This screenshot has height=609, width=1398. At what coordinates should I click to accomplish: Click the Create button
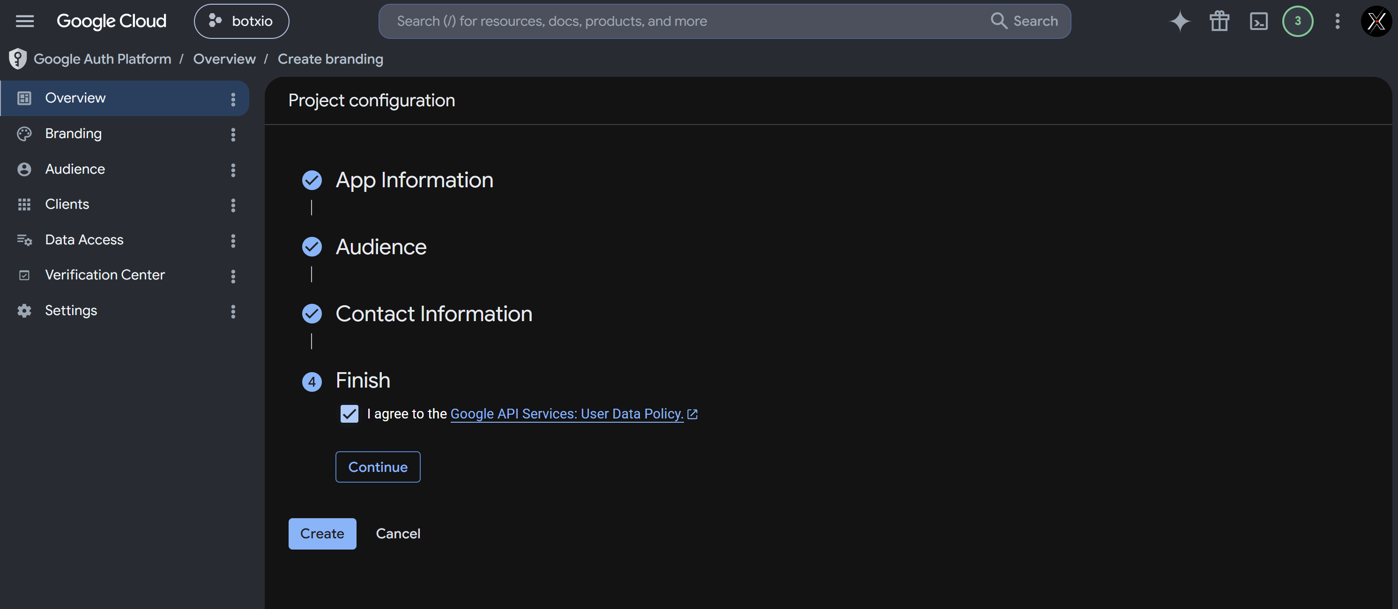click(322, 534)
